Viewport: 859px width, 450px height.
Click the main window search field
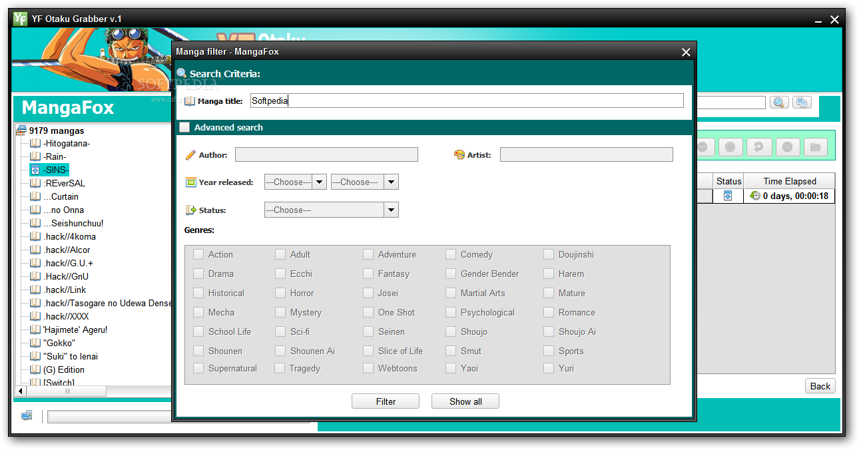[730, 103]
